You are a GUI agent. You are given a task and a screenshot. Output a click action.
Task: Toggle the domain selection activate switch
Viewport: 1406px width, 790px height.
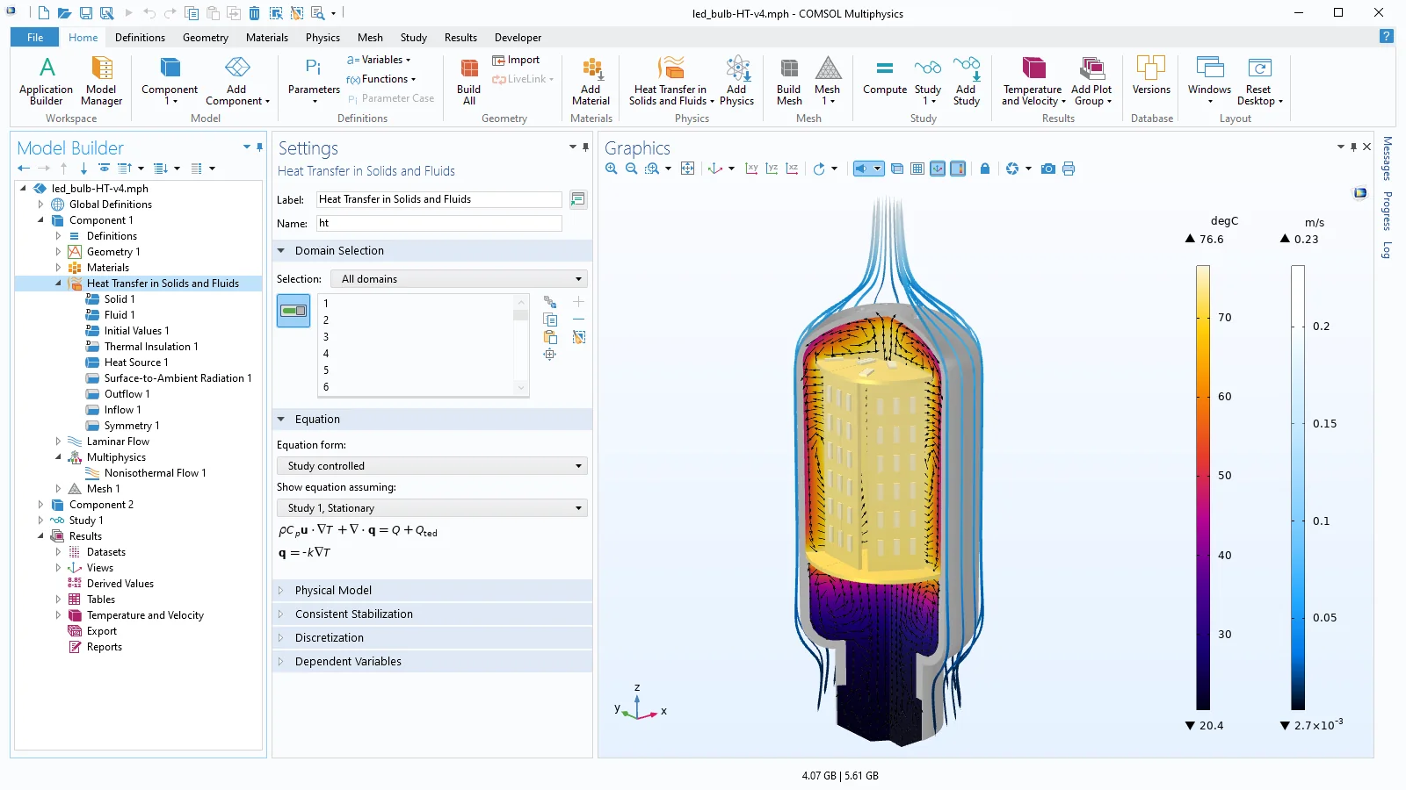click(294, 311)
